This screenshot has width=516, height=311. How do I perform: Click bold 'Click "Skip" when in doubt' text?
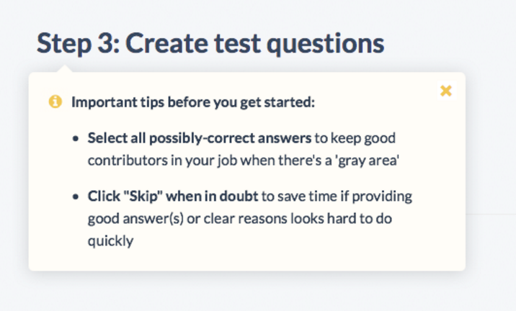coord(173,197)
